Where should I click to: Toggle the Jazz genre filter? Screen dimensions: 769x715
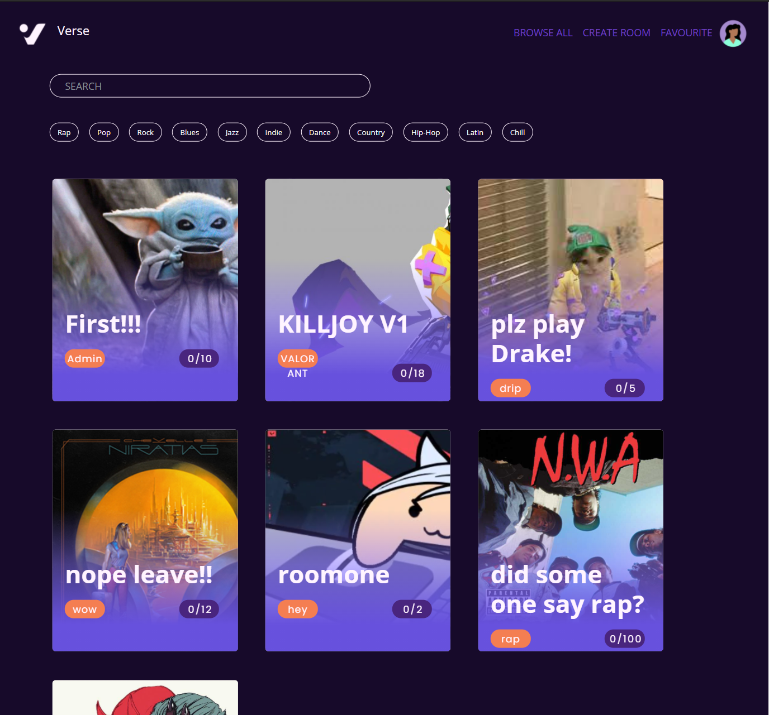(232, 132)
